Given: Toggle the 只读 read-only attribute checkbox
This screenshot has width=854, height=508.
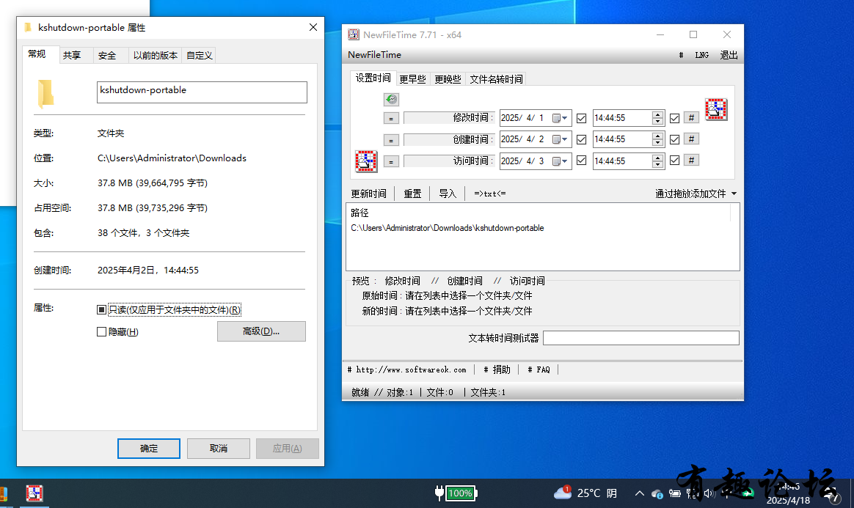Looking at the screenshot, I should pos(101,309).
